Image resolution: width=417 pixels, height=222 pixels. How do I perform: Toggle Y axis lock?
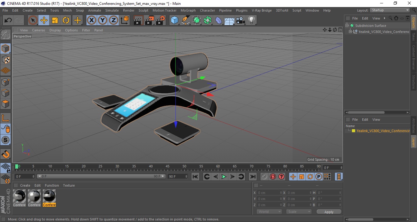coord(103,20)
